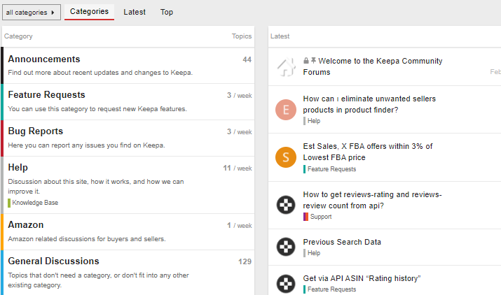Click the Bug Reports 3 / week count

pos(240,131)
